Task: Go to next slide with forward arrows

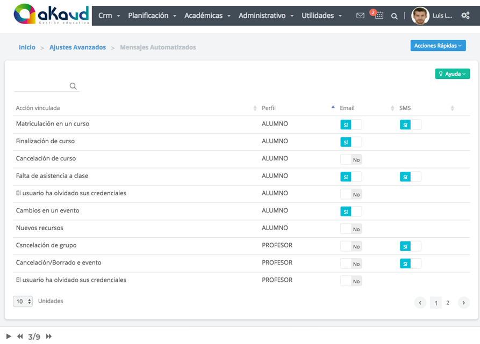Action: point(49,336)
